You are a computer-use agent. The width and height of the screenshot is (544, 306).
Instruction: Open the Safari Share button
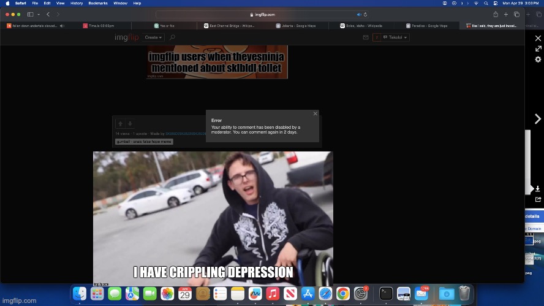tap(496, 14)
